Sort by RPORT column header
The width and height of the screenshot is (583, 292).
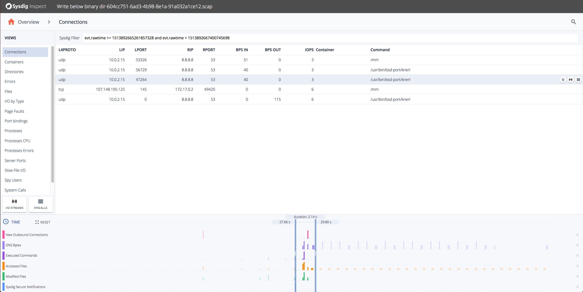(x=209, y=50)
